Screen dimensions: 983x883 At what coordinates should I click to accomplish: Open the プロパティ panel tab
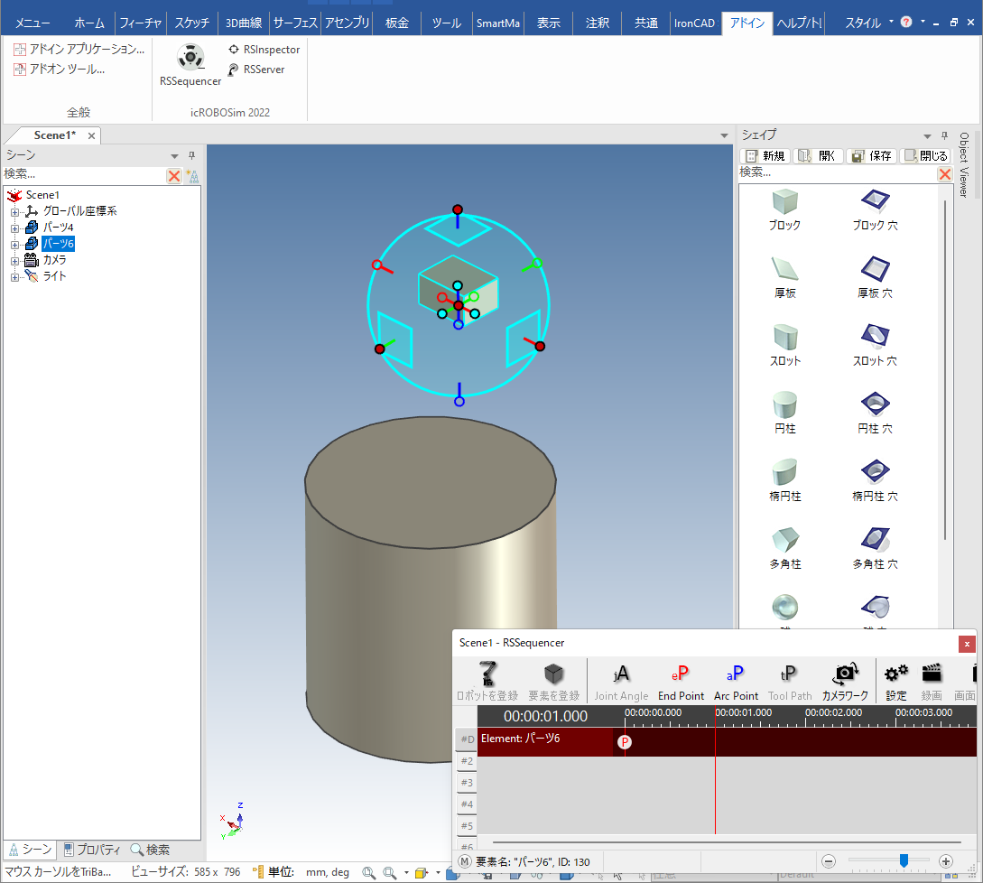coord(92,850)
